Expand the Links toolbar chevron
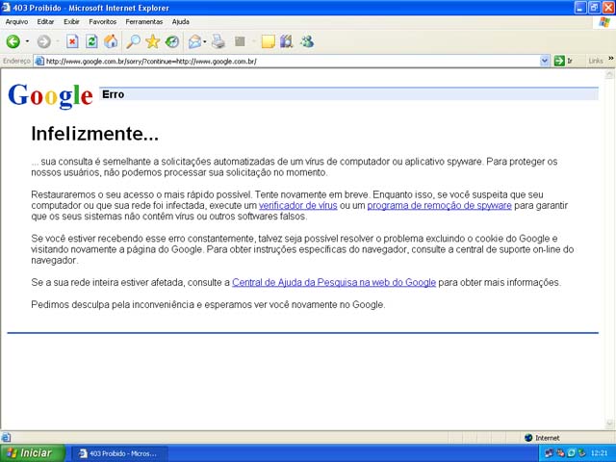This screenshot has width=616, height=462. [x=611, y=59]
